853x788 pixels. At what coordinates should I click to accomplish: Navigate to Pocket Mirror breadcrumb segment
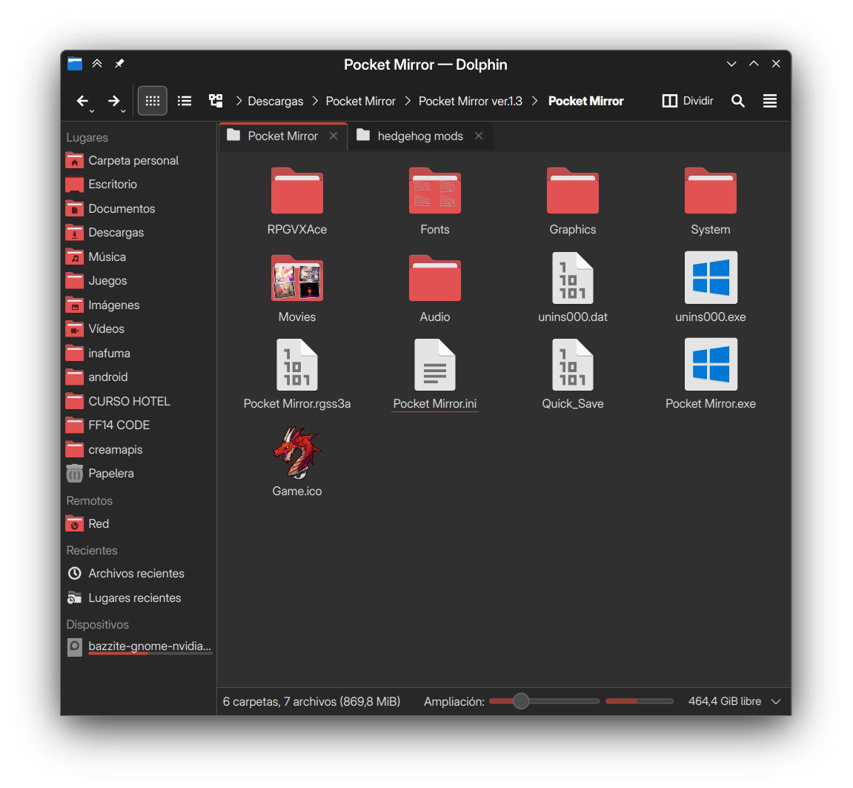tap(361, 102)
